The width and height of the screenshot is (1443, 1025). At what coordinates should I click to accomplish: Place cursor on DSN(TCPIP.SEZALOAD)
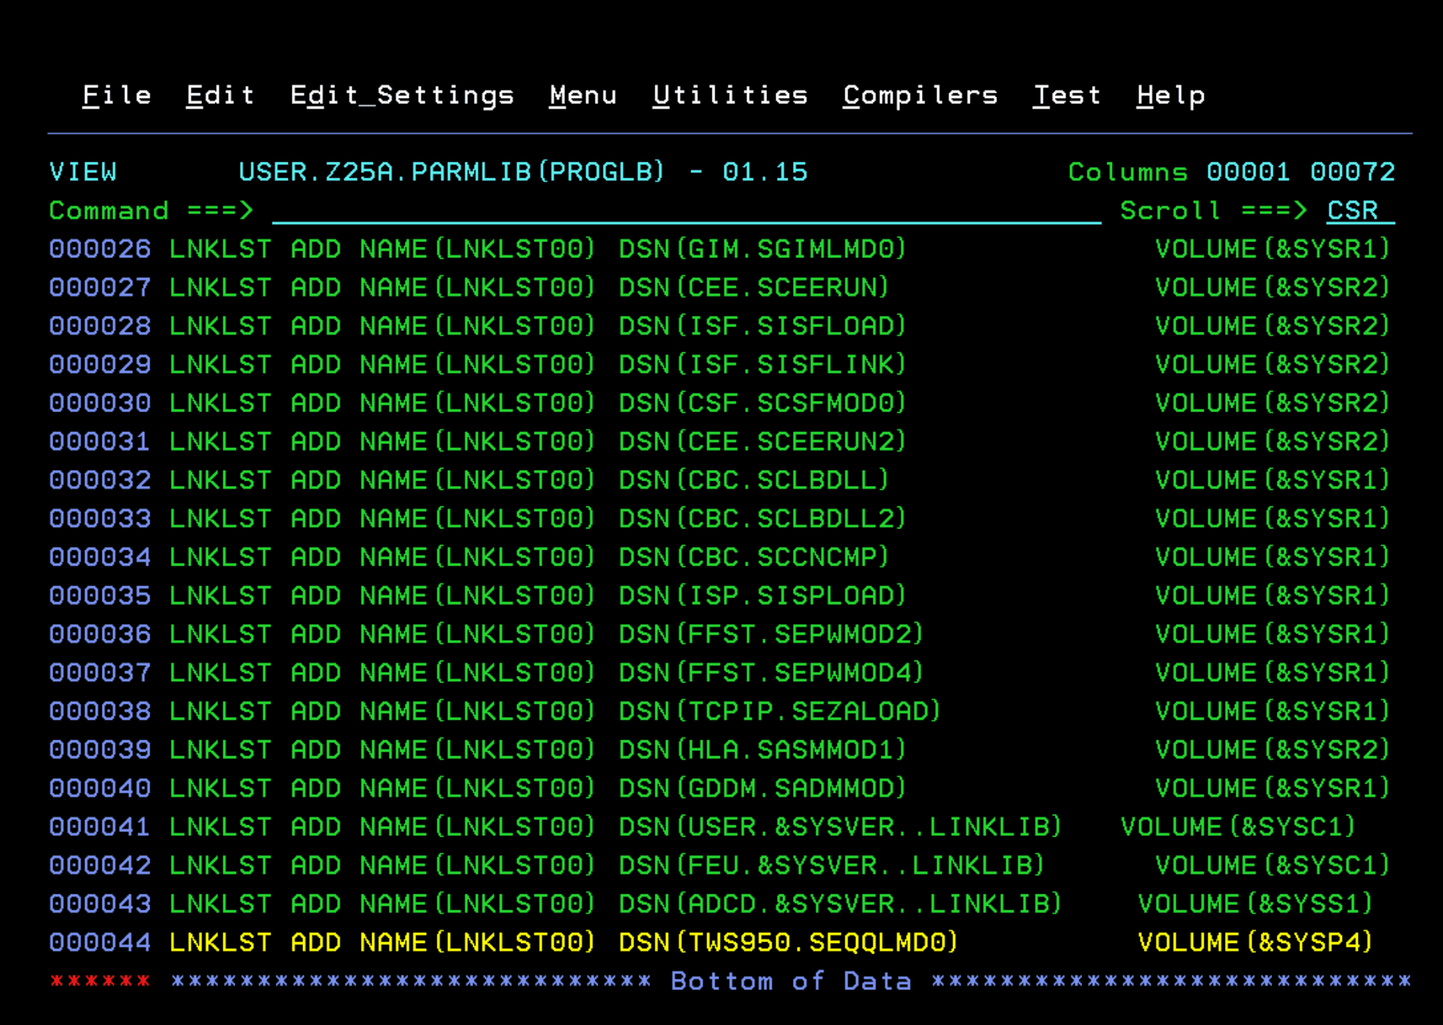point(779,711)
